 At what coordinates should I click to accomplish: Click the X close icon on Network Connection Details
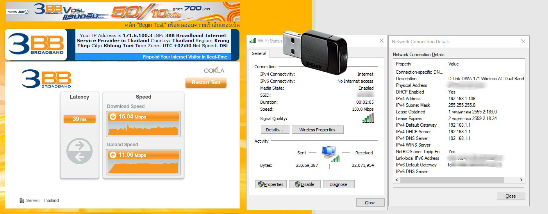point(523,41)
